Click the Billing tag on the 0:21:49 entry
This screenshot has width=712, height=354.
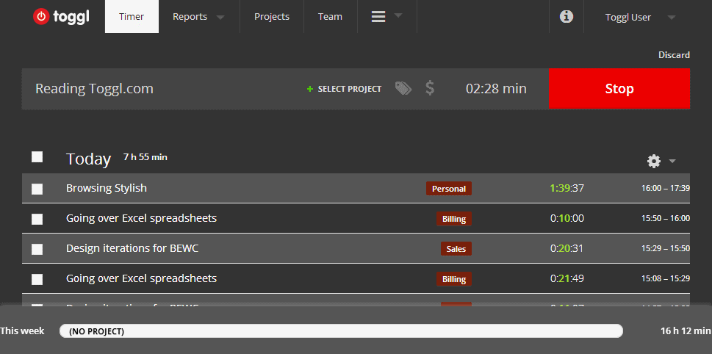[454, 279]
